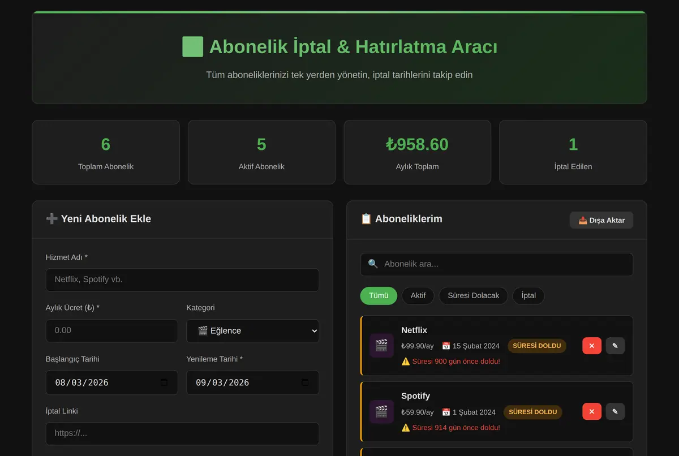Image resolution: width=679 pixels, height=456 pixels.
Task: Click Spotify SÜRESİ DOLDU badge
Action: 532,412
